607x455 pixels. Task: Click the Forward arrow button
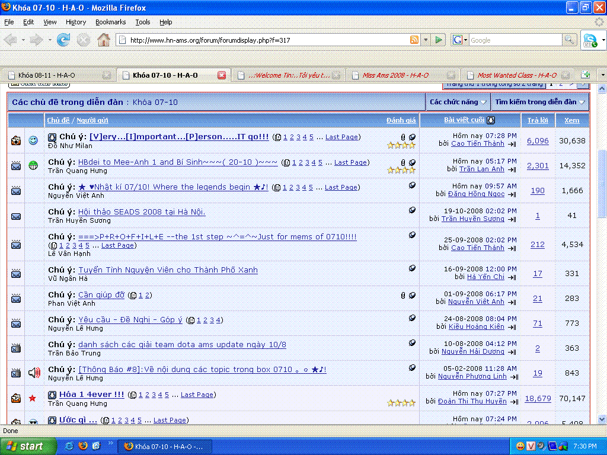pyautogui.click(x=37, y=40)
